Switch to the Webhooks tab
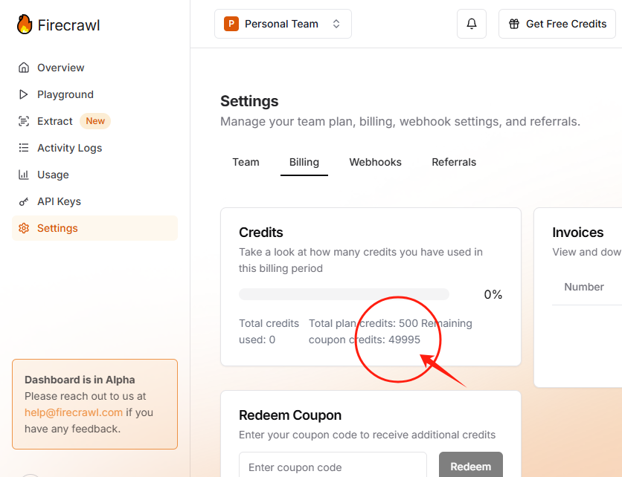This screenshot has width=622, height=477. [x=375, y=162]
